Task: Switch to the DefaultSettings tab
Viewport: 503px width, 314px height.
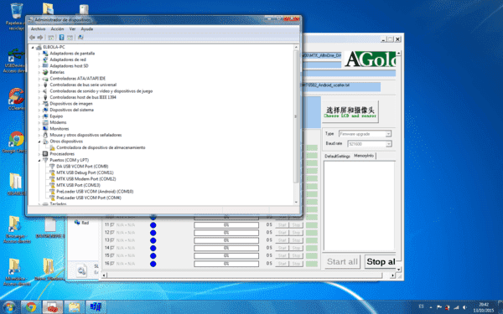Action: pos(337,156)
